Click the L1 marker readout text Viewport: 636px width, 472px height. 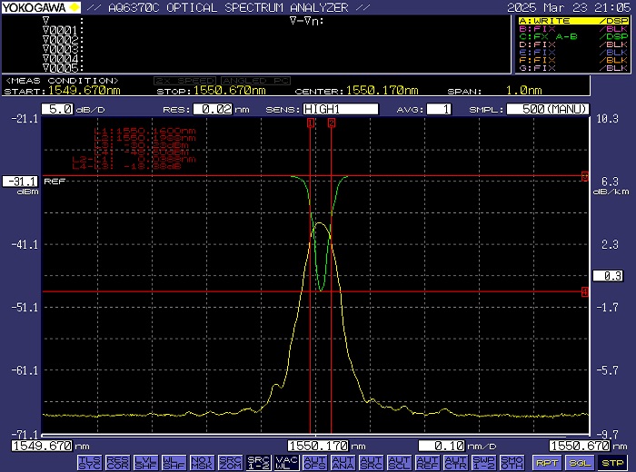coord(144,131)
